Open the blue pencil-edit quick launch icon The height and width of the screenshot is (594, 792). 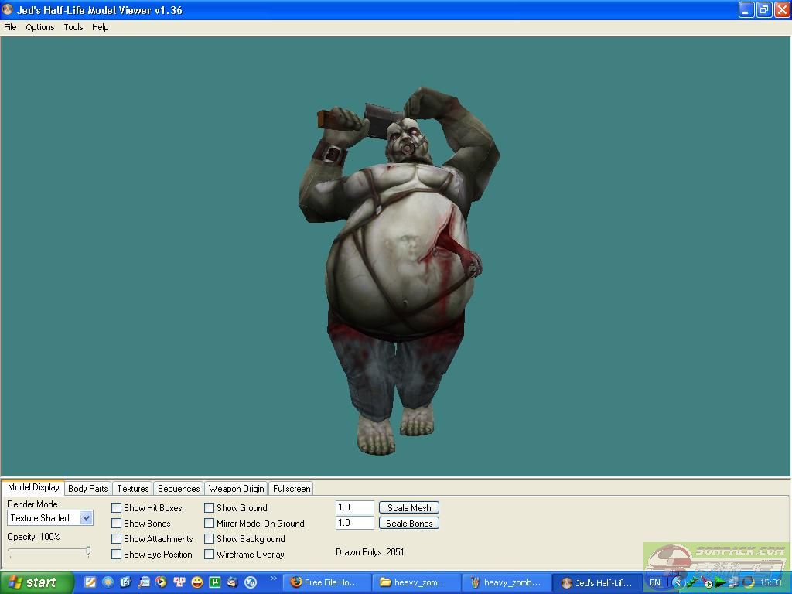pos(126,582)
